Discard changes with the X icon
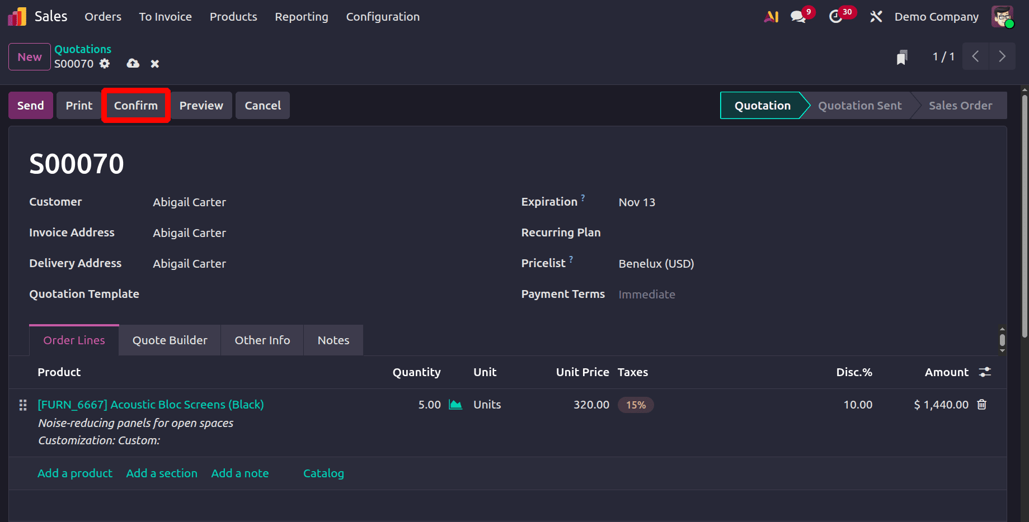The width and height of the screenshot is (1029, 522). click(x=155, y=64)
